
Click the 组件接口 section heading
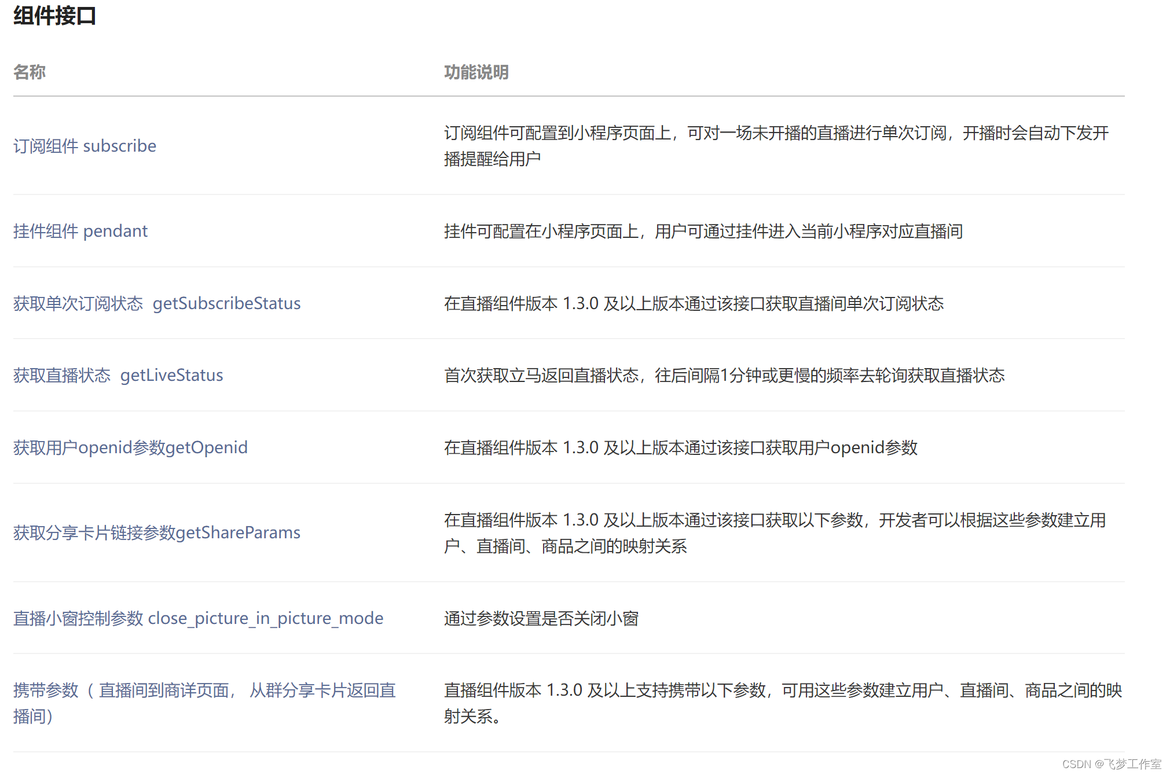coord(55,16)
